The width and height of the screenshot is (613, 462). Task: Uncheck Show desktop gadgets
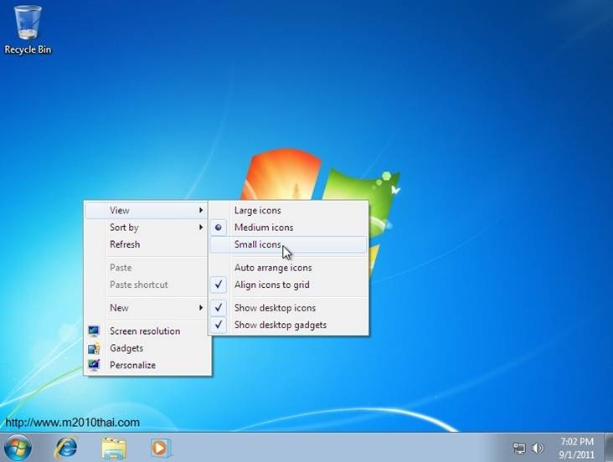pos(289,325)
